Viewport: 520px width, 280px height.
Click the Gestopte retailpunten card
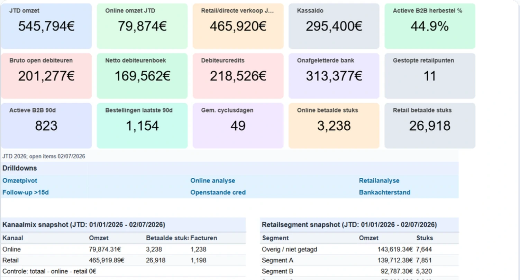click(430, 76)
